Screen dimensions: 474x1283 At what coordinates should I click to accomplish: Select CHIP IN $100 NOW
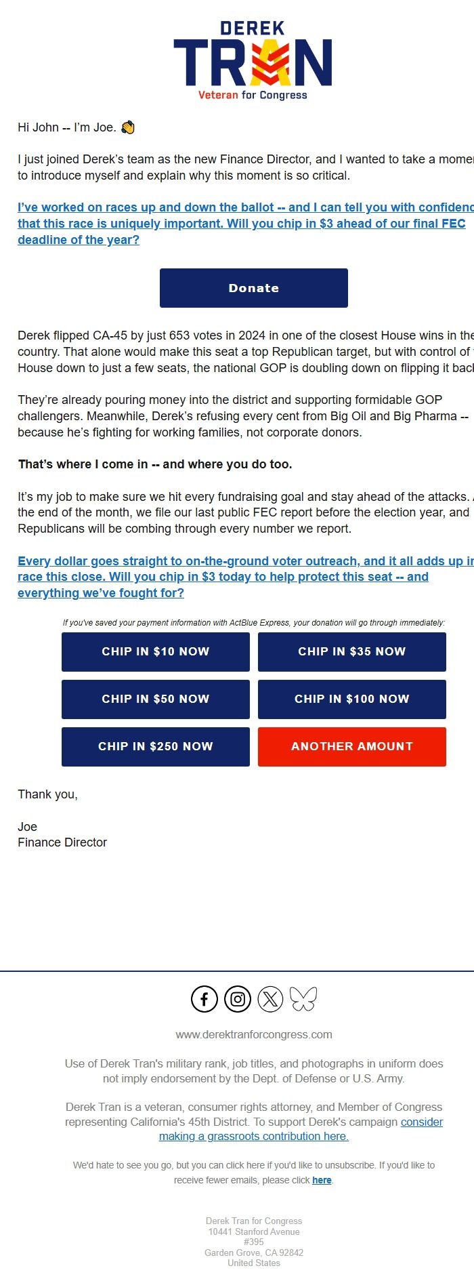(351, 699)
